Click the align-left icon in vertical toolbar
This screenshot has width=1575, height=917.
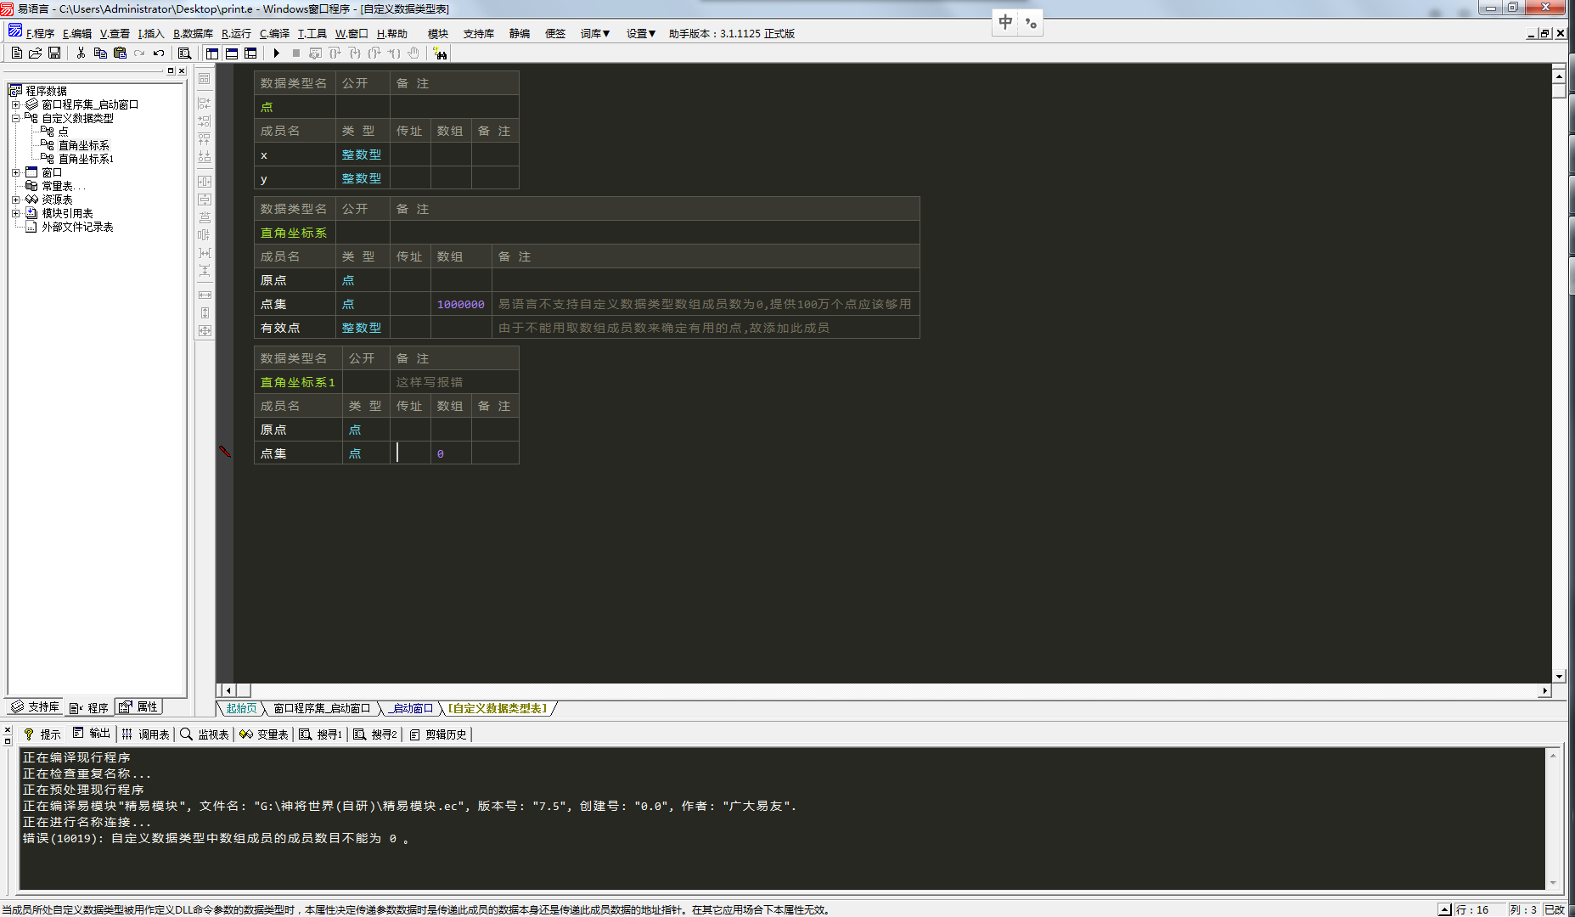[205, 103]
